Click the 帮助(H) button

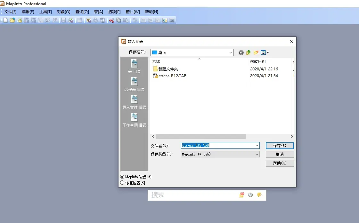click(280, 163)
